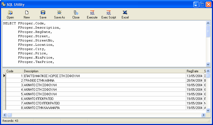Screen dimensions: 213x125
Task: Select the Code cell with value 6
Action: [x=15, y=99]
